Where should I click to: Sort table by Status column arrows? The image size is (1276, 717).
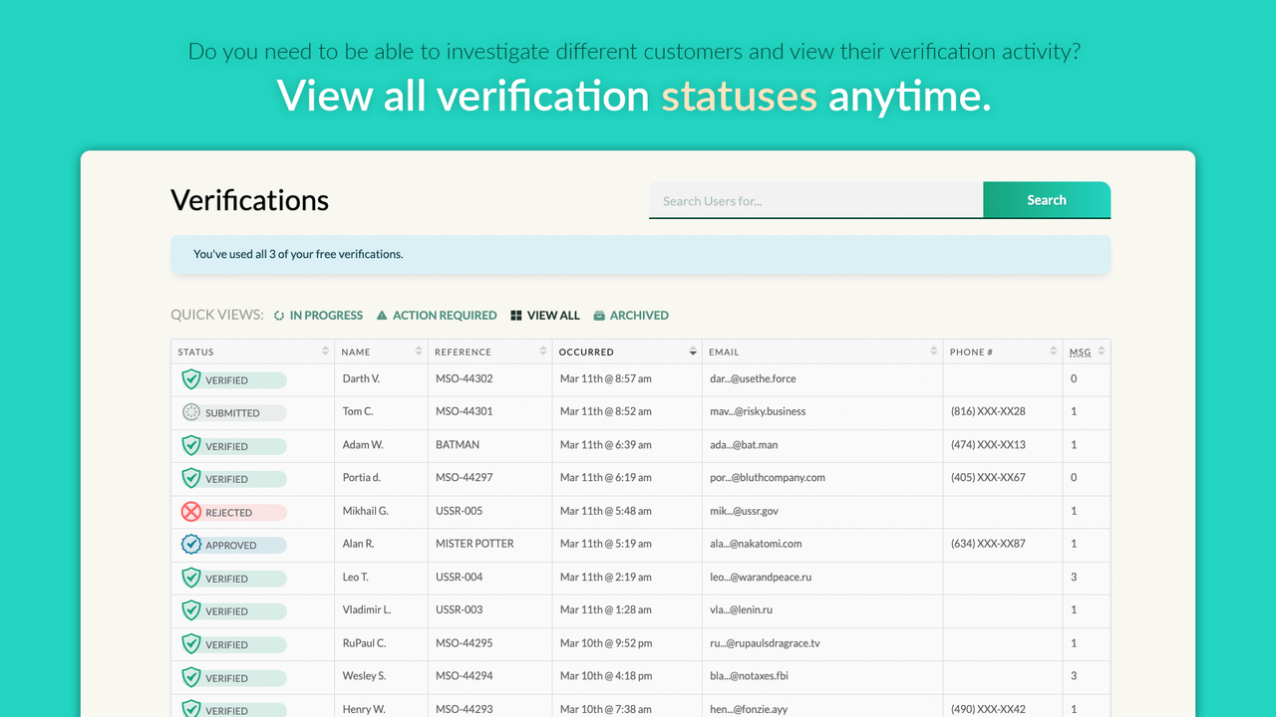pyautogui.click(x=325, y=352)
